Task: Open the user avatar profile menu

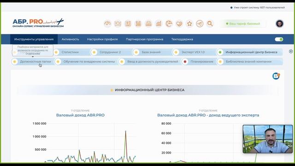Action: (280, 24)
